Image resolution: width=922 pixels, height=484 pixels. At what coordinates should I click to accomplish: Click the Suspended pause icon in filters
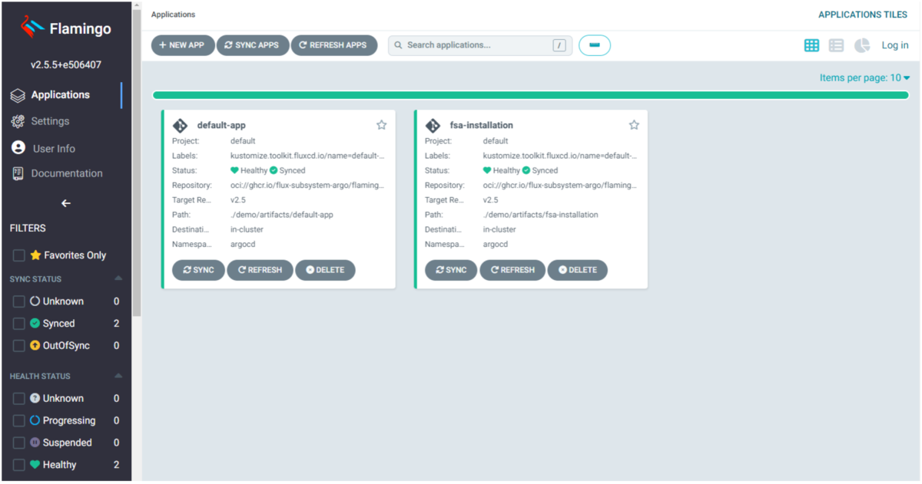point(35,443)
